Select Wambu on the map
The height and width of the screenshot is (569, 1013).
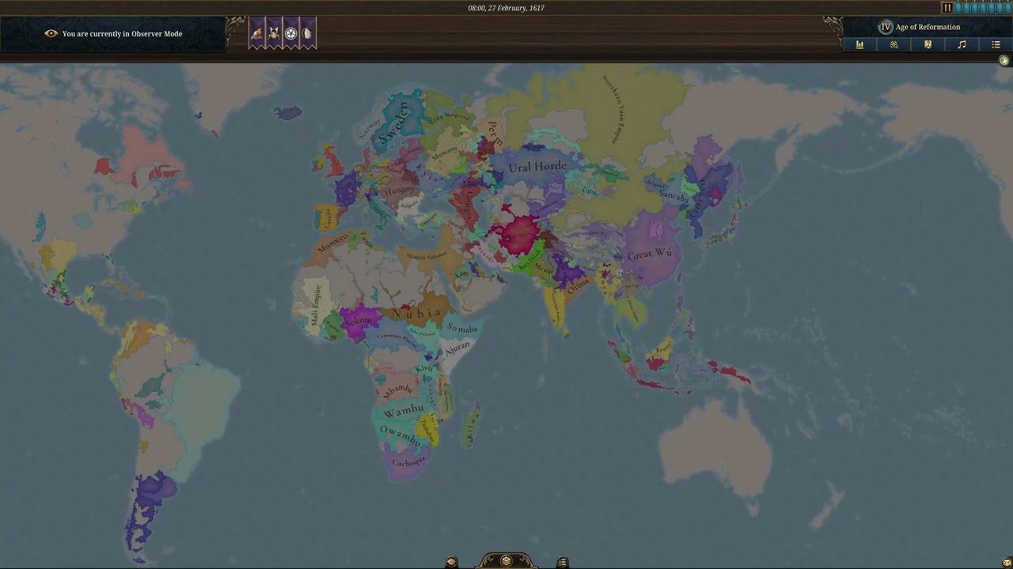[x=404, y=411]
